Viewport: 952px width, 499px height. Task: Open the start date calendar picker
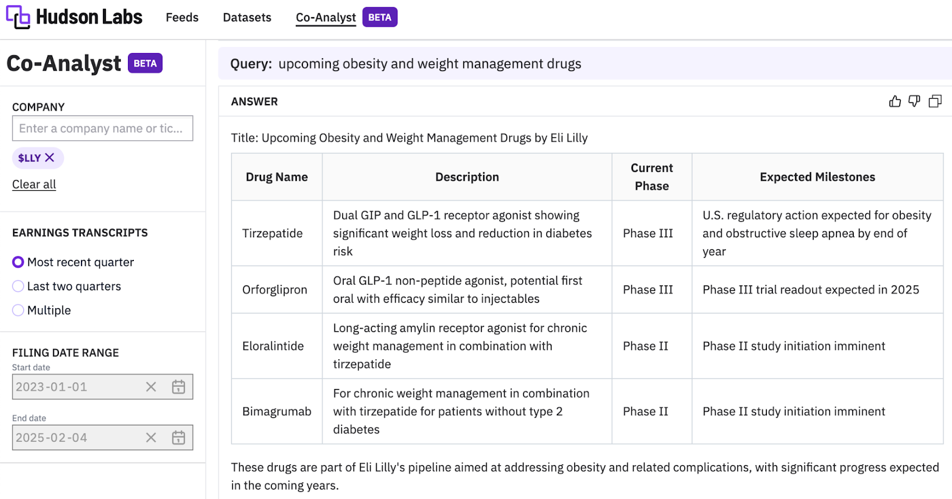(x=178, y=387)
